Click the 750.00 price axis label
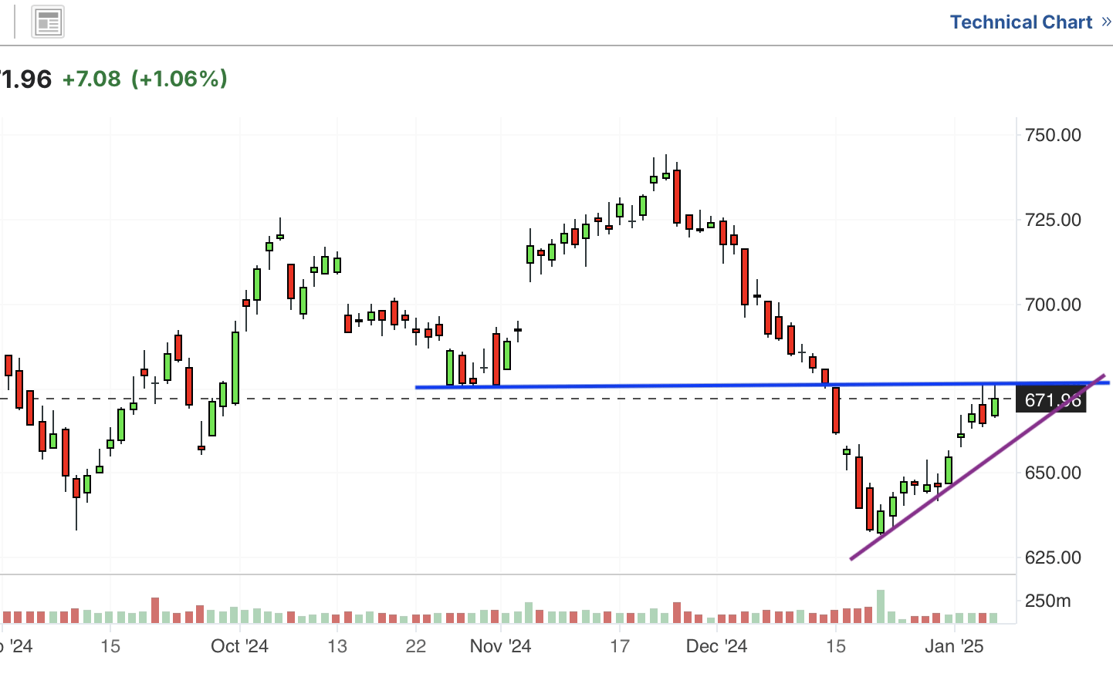1113x677 pixels. click(1053, 135)
